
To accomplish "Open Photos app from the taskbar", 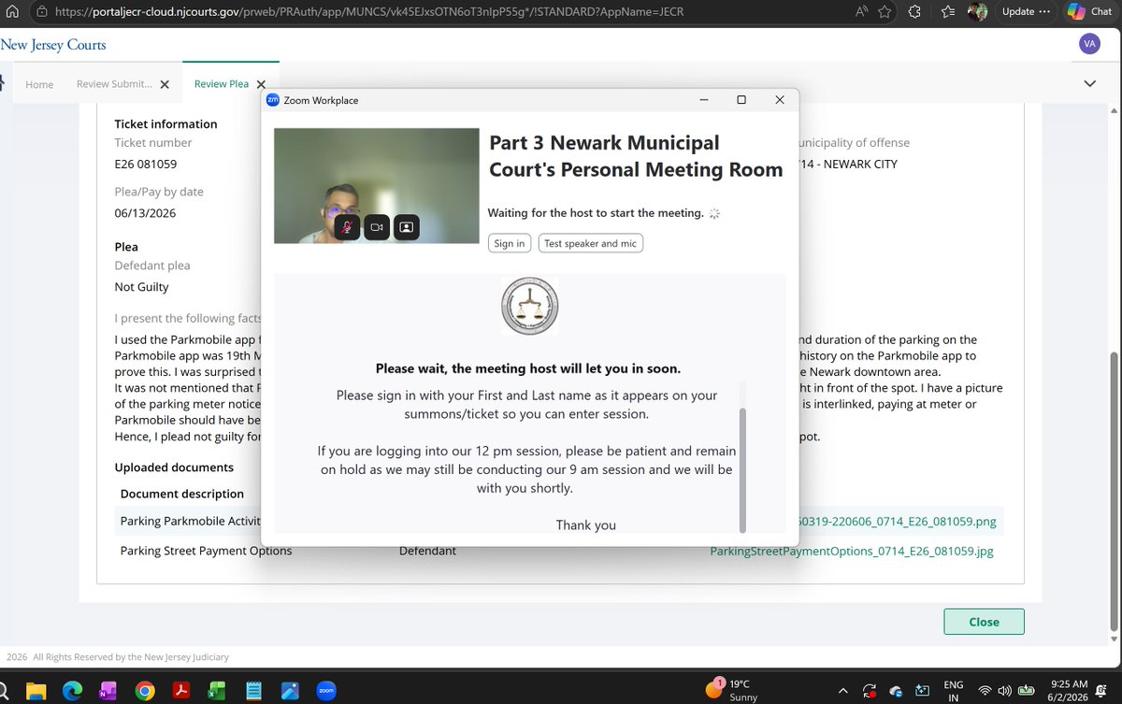I will click(x=290, y=692).
